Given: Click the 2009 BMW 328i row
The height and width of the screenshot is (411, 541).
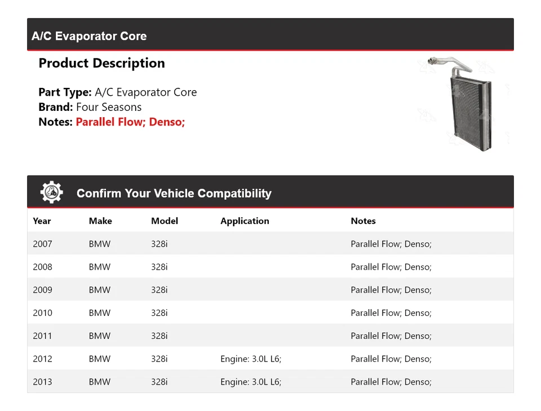Looking at the screenshot, I should 270,290.
